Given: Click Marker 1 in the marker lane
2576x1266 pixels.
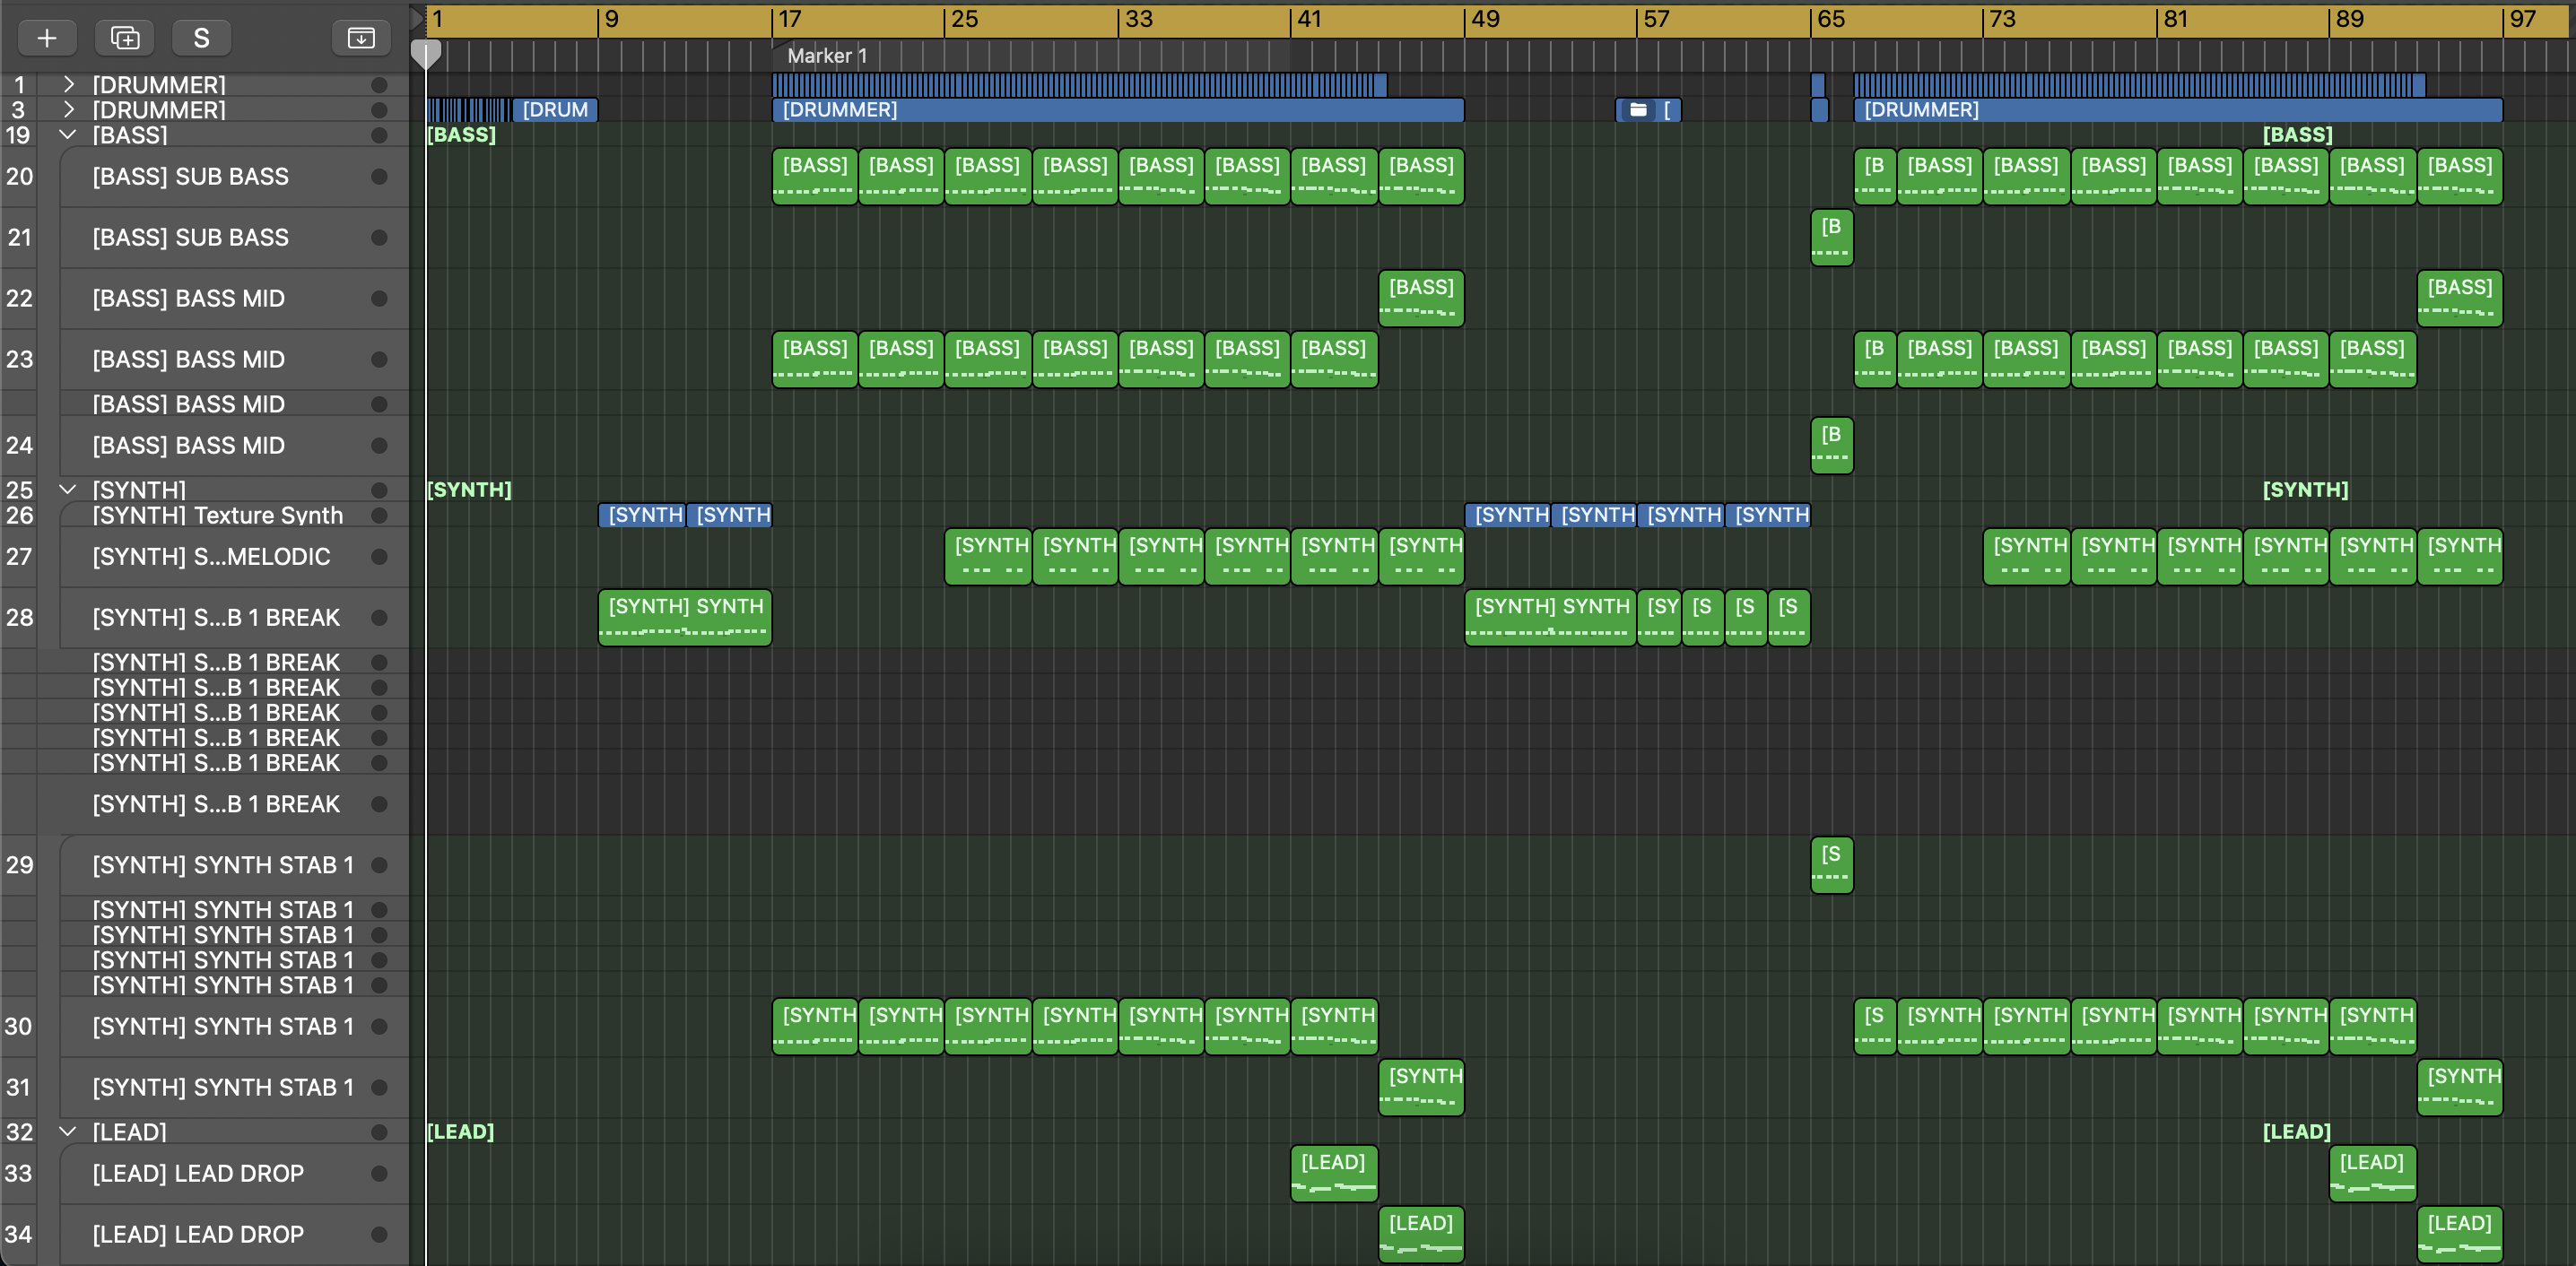Looking at the screenshot, I should pos(826,56).
